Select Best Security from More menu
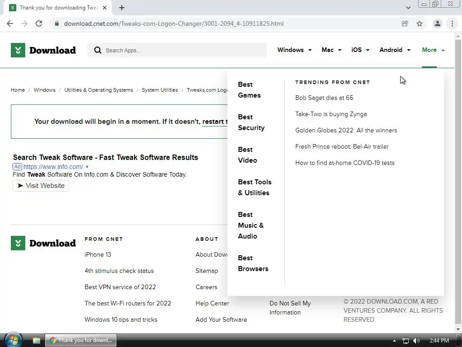462x347 pixels. point(251,122)
